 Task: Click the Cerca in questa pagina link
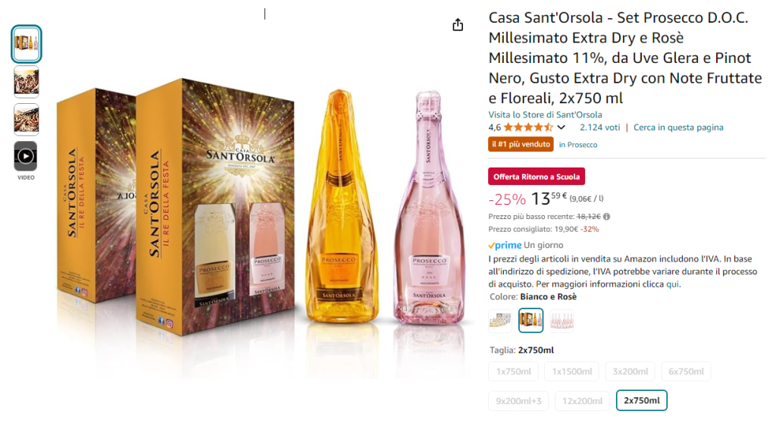click(678, 127)
